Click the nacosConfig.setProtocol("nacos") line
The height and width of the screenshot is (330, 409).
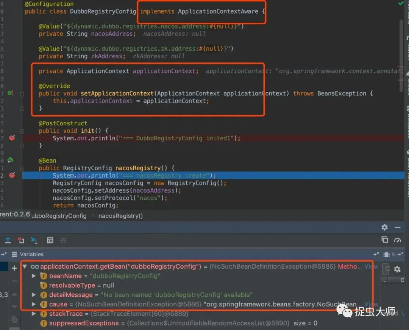coord(110,198)
